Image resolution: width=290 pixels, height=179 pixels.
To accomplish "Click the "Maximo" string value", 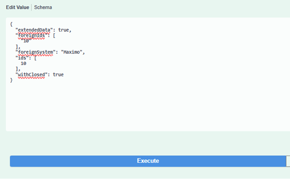I will (x=72, y=52).
